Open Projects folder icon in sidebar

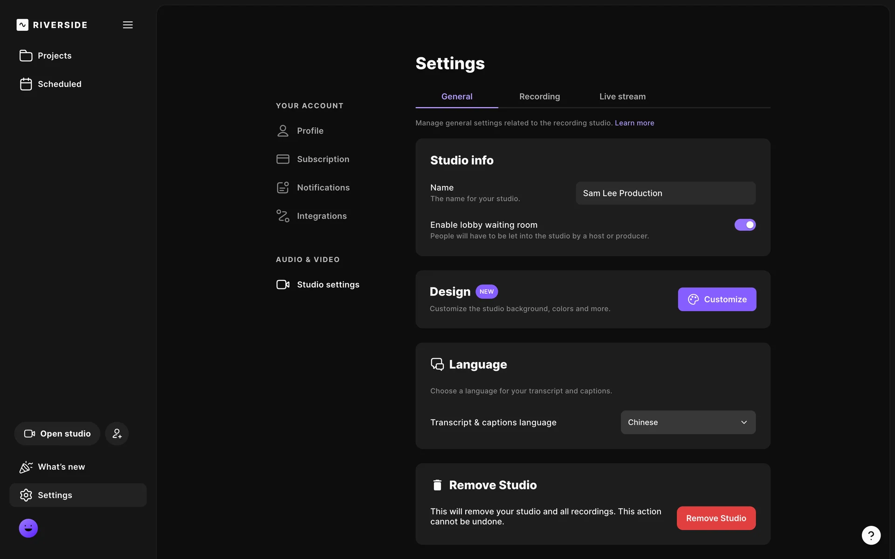[26, 55]
